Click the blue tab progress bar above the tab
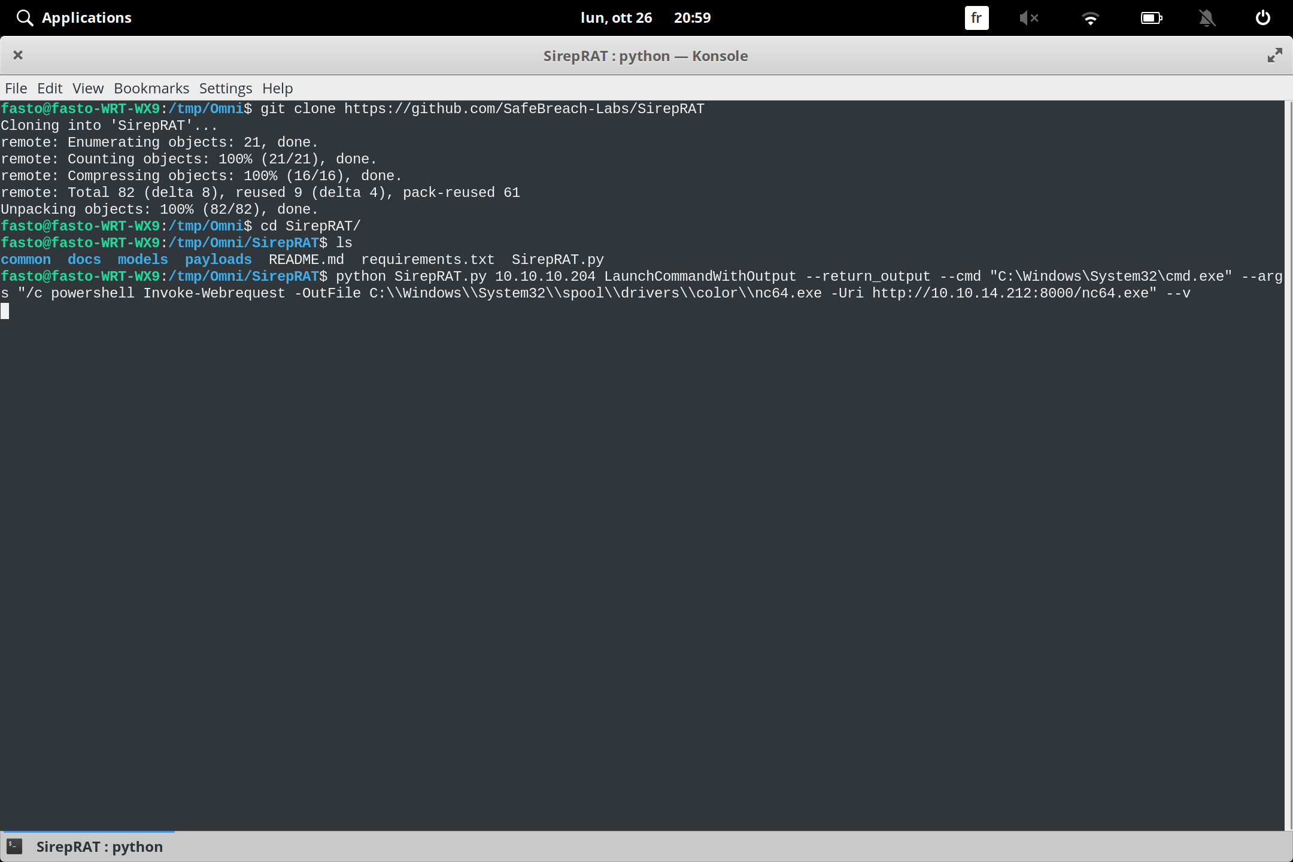1293x862 pixels. [87, 831]
